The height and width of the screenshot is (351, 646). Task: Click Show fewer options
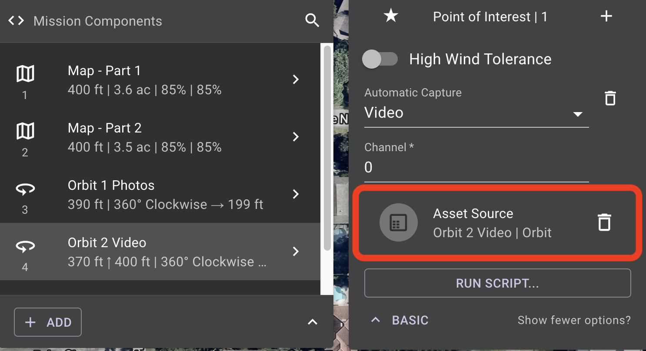tap(574, 320)
